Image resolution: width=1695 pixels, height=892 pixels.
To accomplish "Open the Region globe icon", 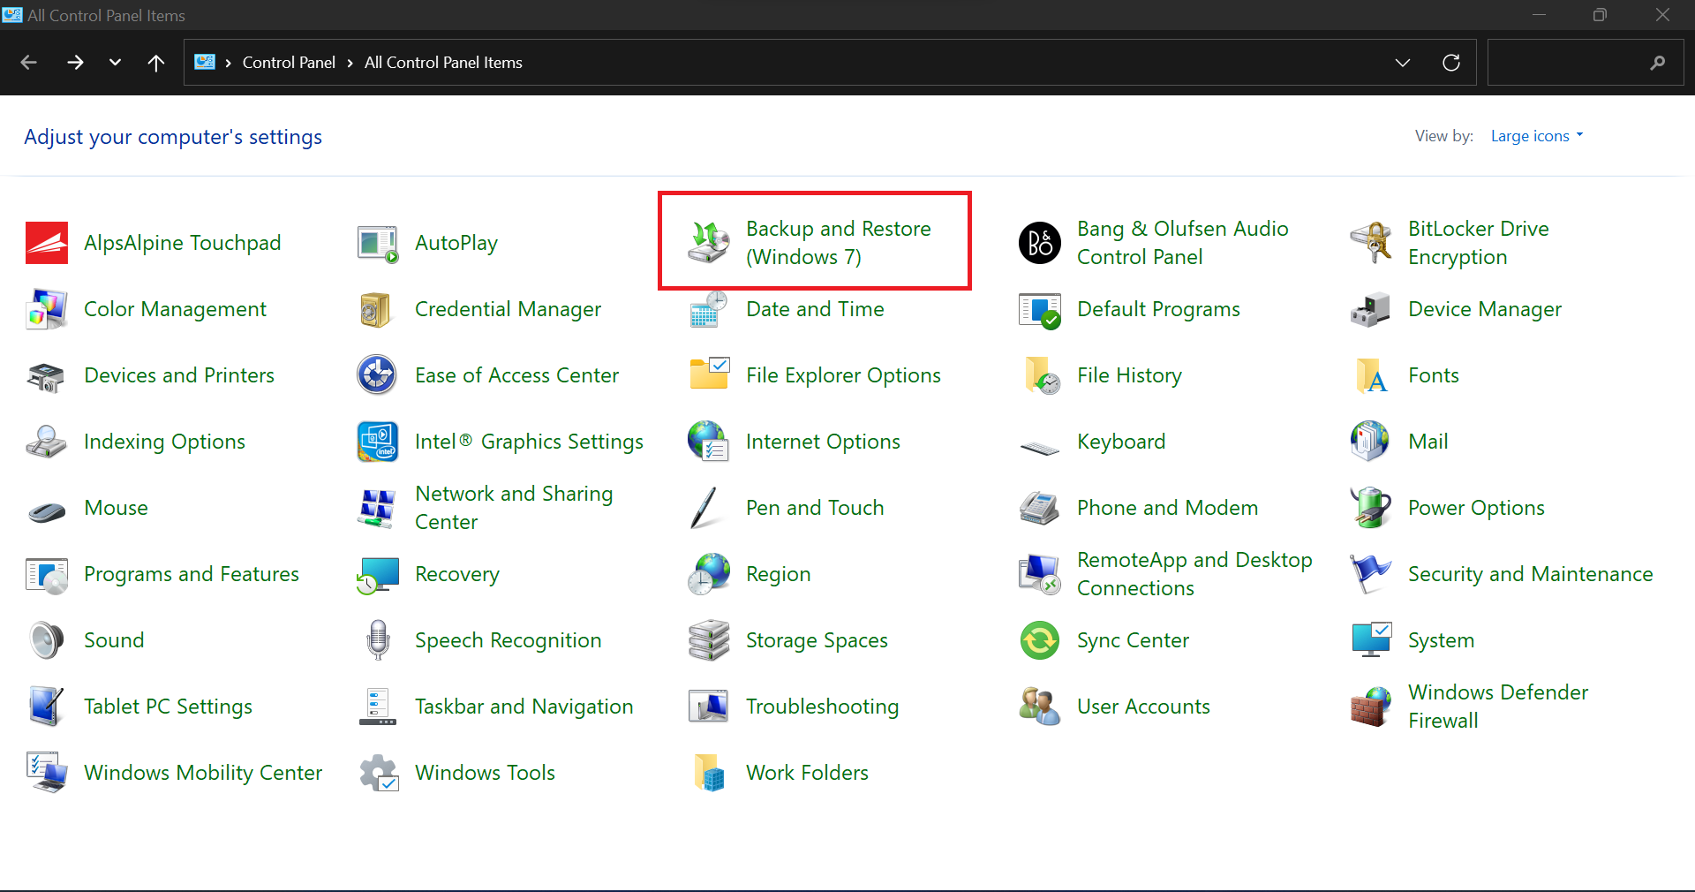I will [709, 574].
